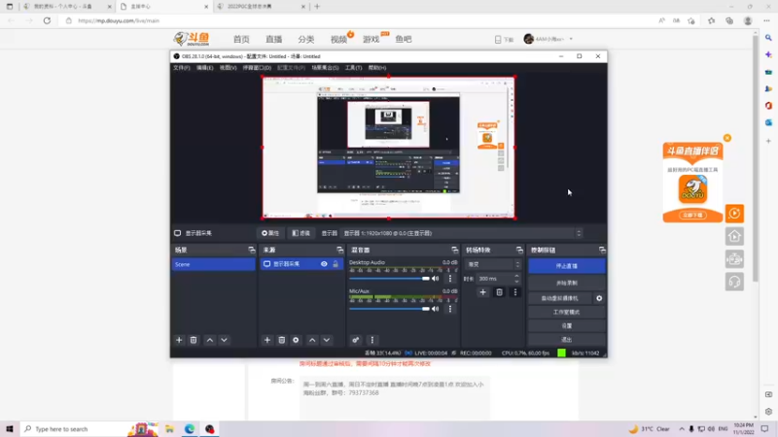Open transition three-dot properties menu

pos(515,292)
